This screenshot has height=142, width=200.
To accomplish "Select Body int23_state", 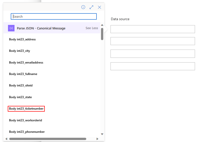I will (x=20, y=97).
